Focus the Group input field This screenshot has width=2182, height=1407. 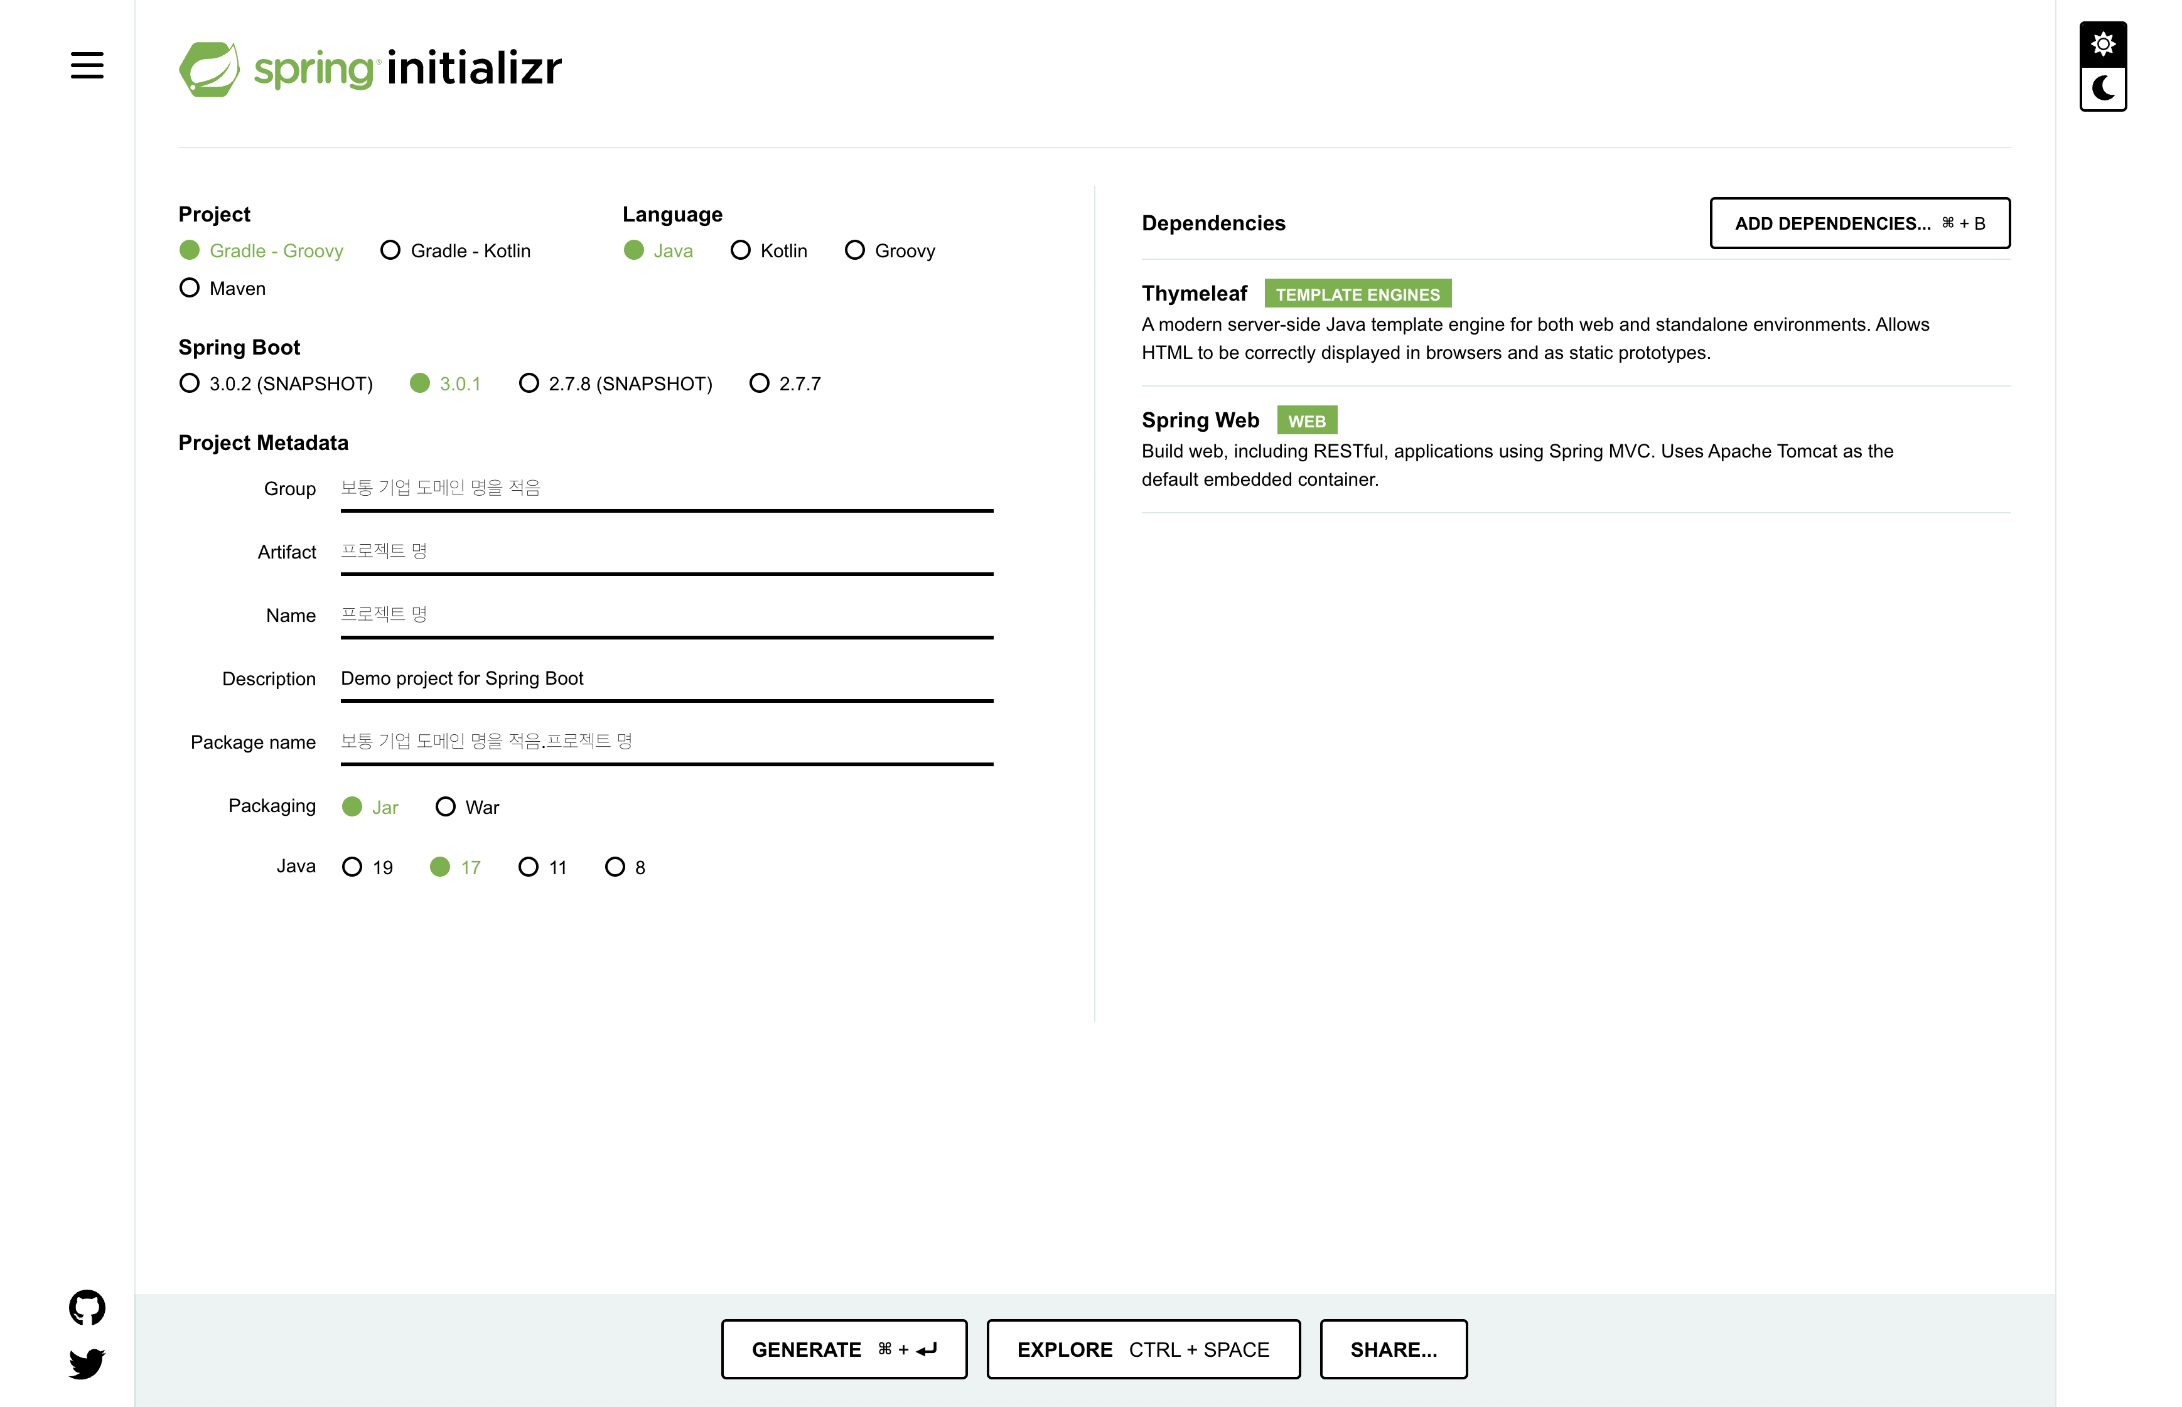pos(666,488)
